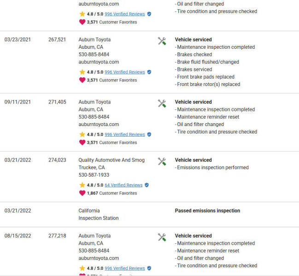Click verified badge next to 64 Verified Reviews
Screen dimensions: 299x276
click(147, 185)
